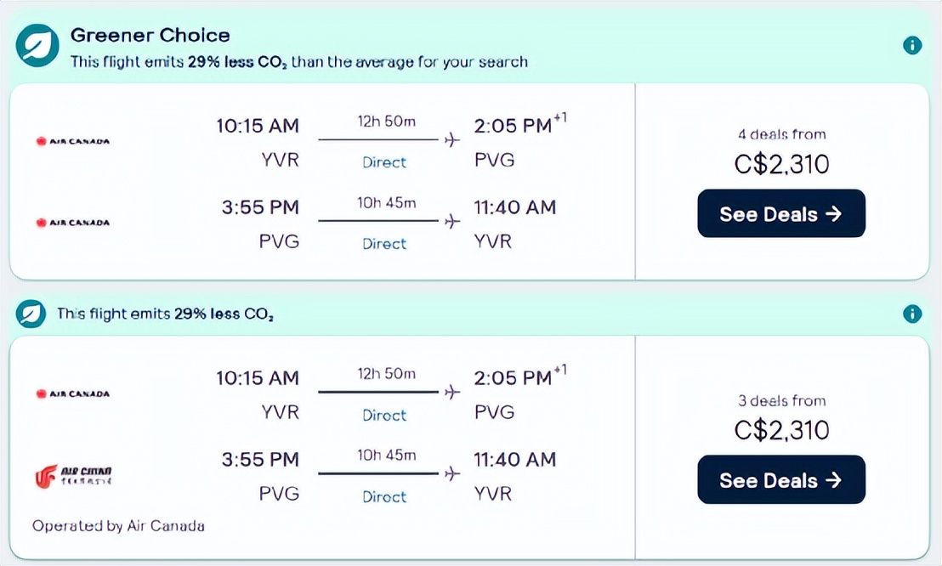Image resolution: width=942 pixels, height=566 pixels.
Task: Click the '3 deals from' text
Action: click(x=781, y=400)
